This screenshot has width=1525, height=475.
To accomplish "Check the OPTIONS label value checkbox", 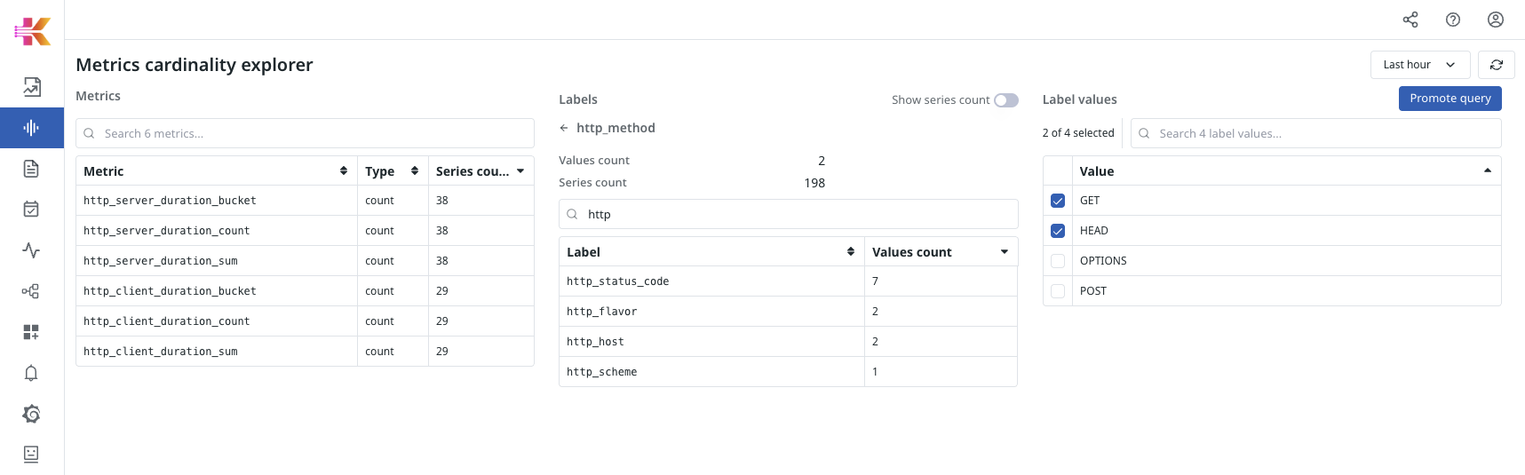I will (x=1057, y=261).
